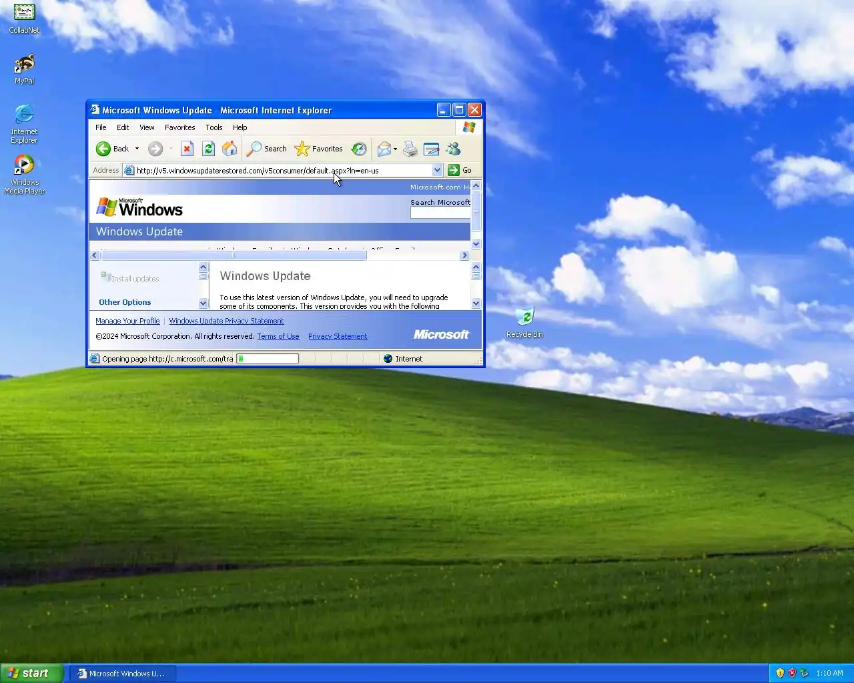Click the page icon in the address bar
854x683 pixels.
(x=129, y=170)
